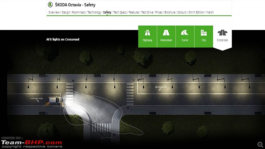Select the Curve lighting mode tile
The image size is (265, 149).
tap(185, 37)
